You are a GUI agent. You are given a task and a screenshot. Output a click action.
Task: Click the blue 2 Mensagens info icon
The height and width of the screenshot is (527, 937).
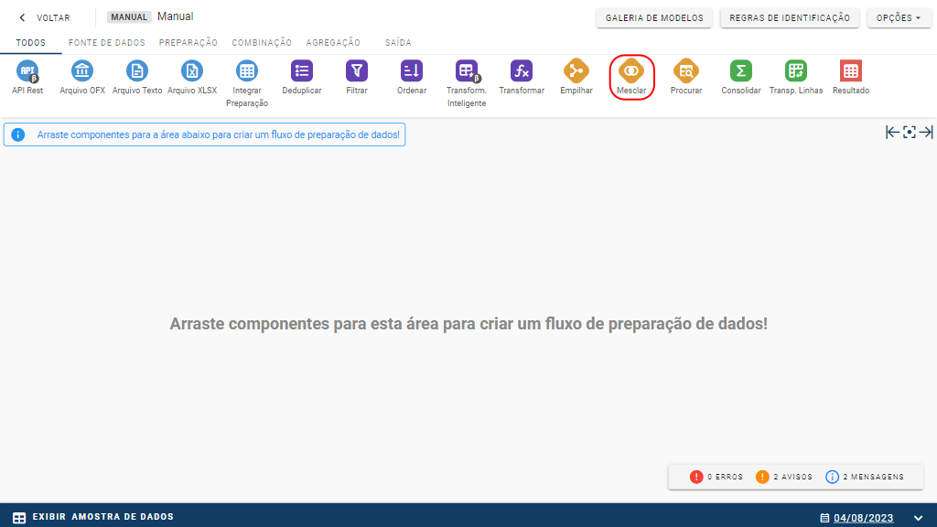click(x=832, y=477)
